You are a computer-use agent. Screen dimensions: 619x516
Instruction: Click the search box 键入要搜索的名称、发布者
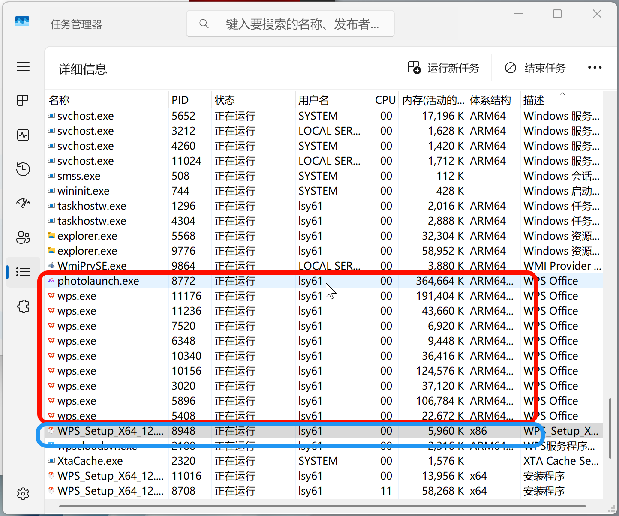click(x=290, y=24)
